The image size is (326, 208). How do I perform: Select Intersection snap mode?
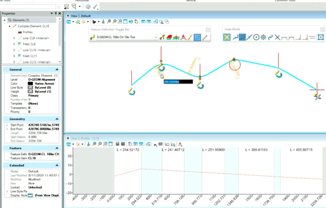coord(278,37)
